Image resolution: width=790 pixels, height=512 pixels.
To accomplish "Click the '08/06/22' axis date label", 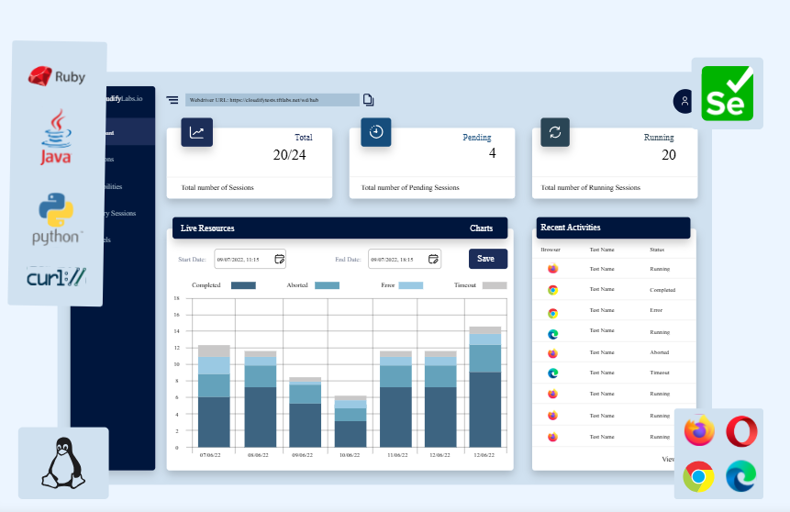I will click(x=258, y=455).
